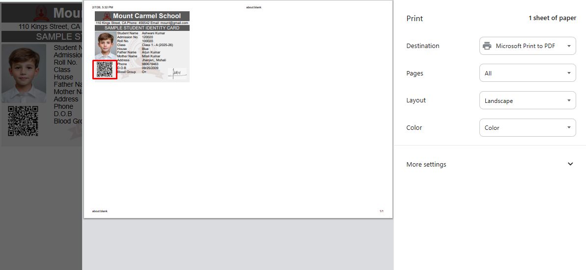Expand More settings with the chevron
The height and width of the screenshot is (270, 586).
tap(570, 164)
